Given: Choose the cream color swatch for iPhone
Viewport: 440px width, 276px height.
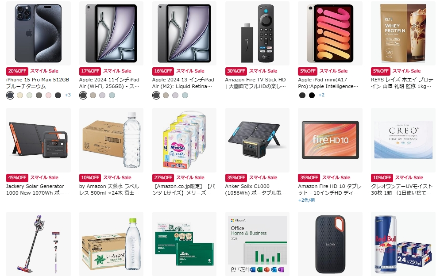Looking at the screenshot, I should [20, 96].
